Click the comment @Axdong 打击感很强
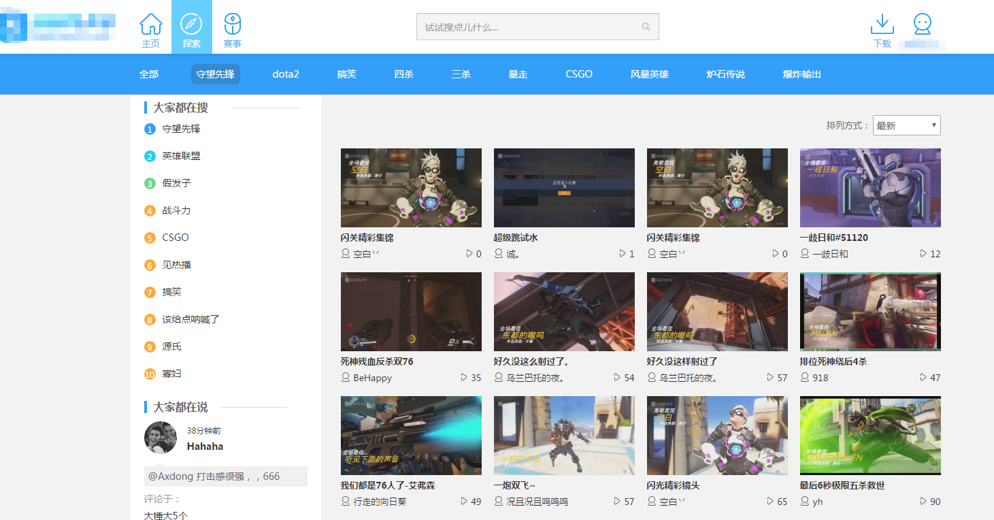The image size is (994, 520). coord(226,476)
